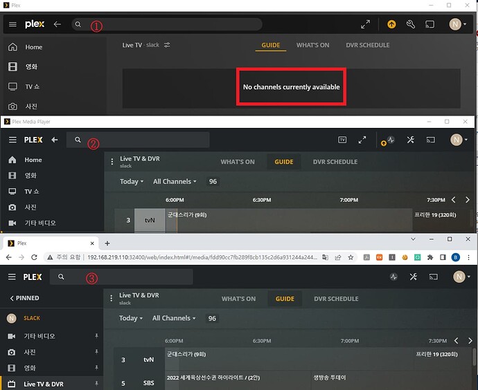Expand Today dropdown in Plex web app
This screenshot has height=390, width=478.
[x=131, y=318]
